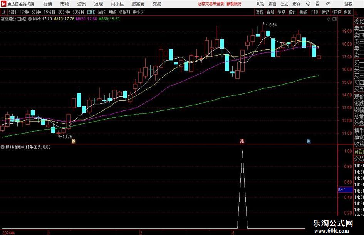364x235 pixels.
Task: Click the MA5: 17.70 label
Action: (x=42, y=19)
